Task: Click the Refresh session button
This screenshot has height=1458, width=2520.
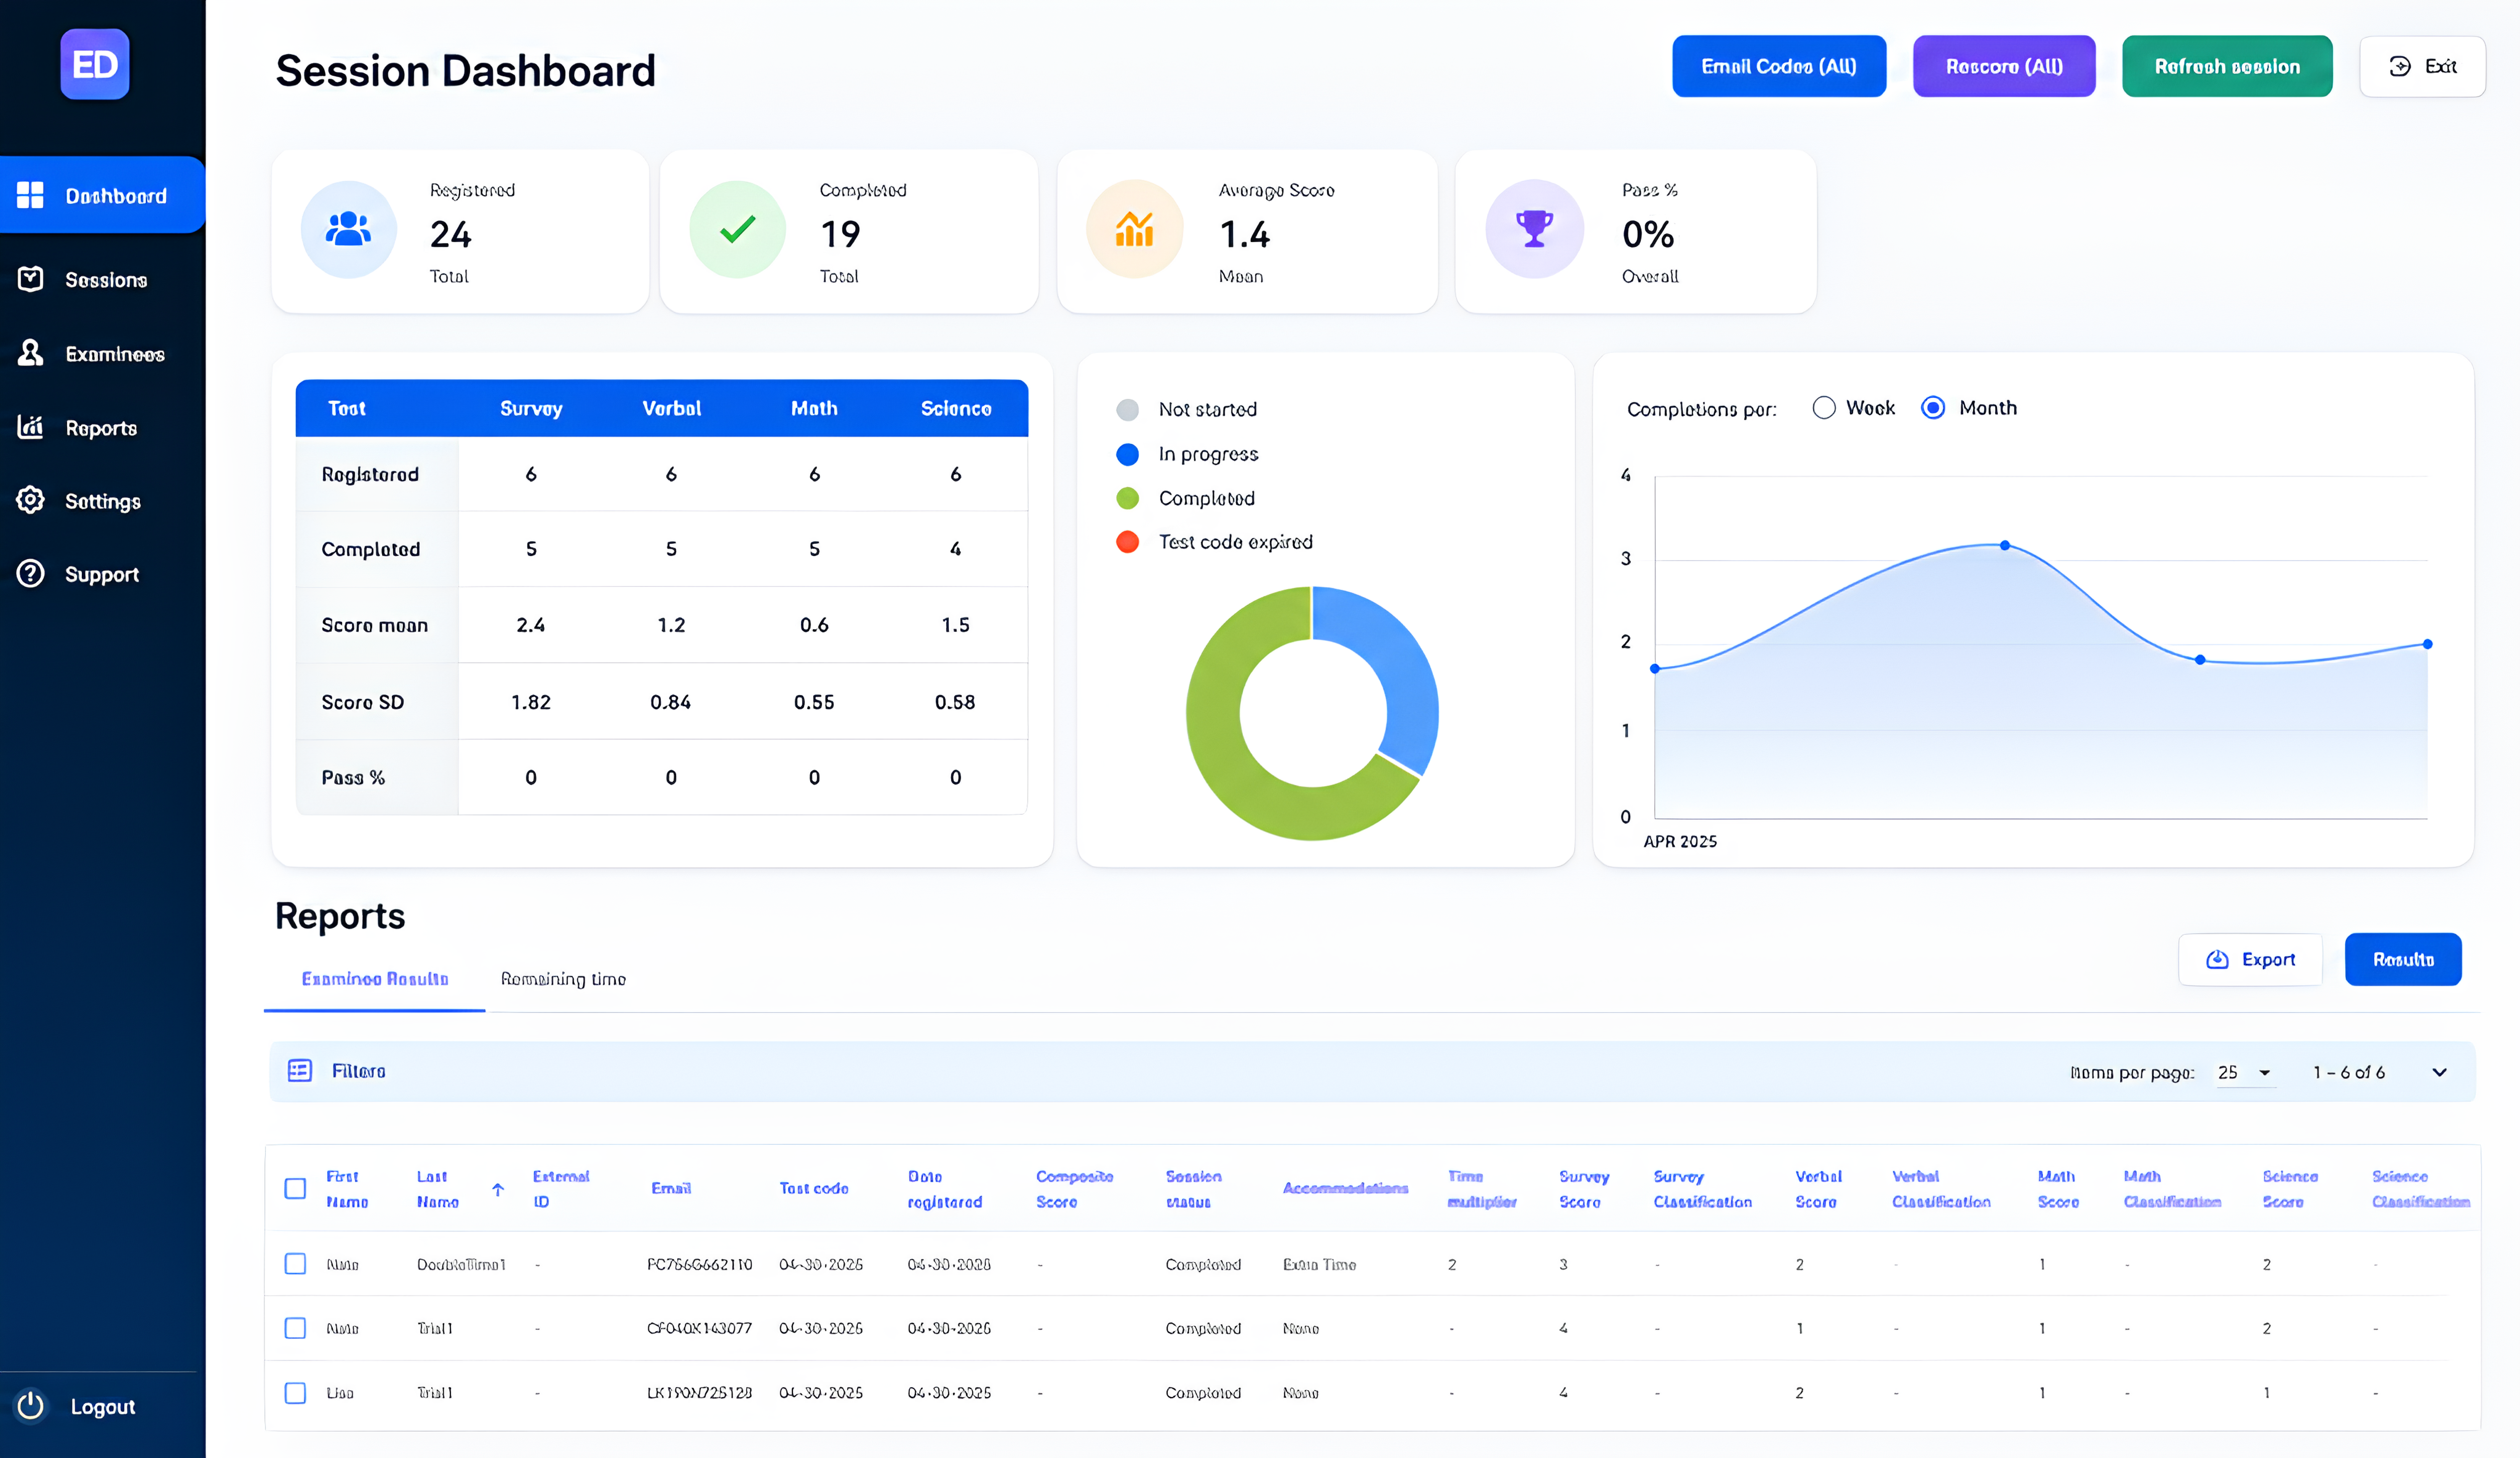Action: tap(2227, 66)
